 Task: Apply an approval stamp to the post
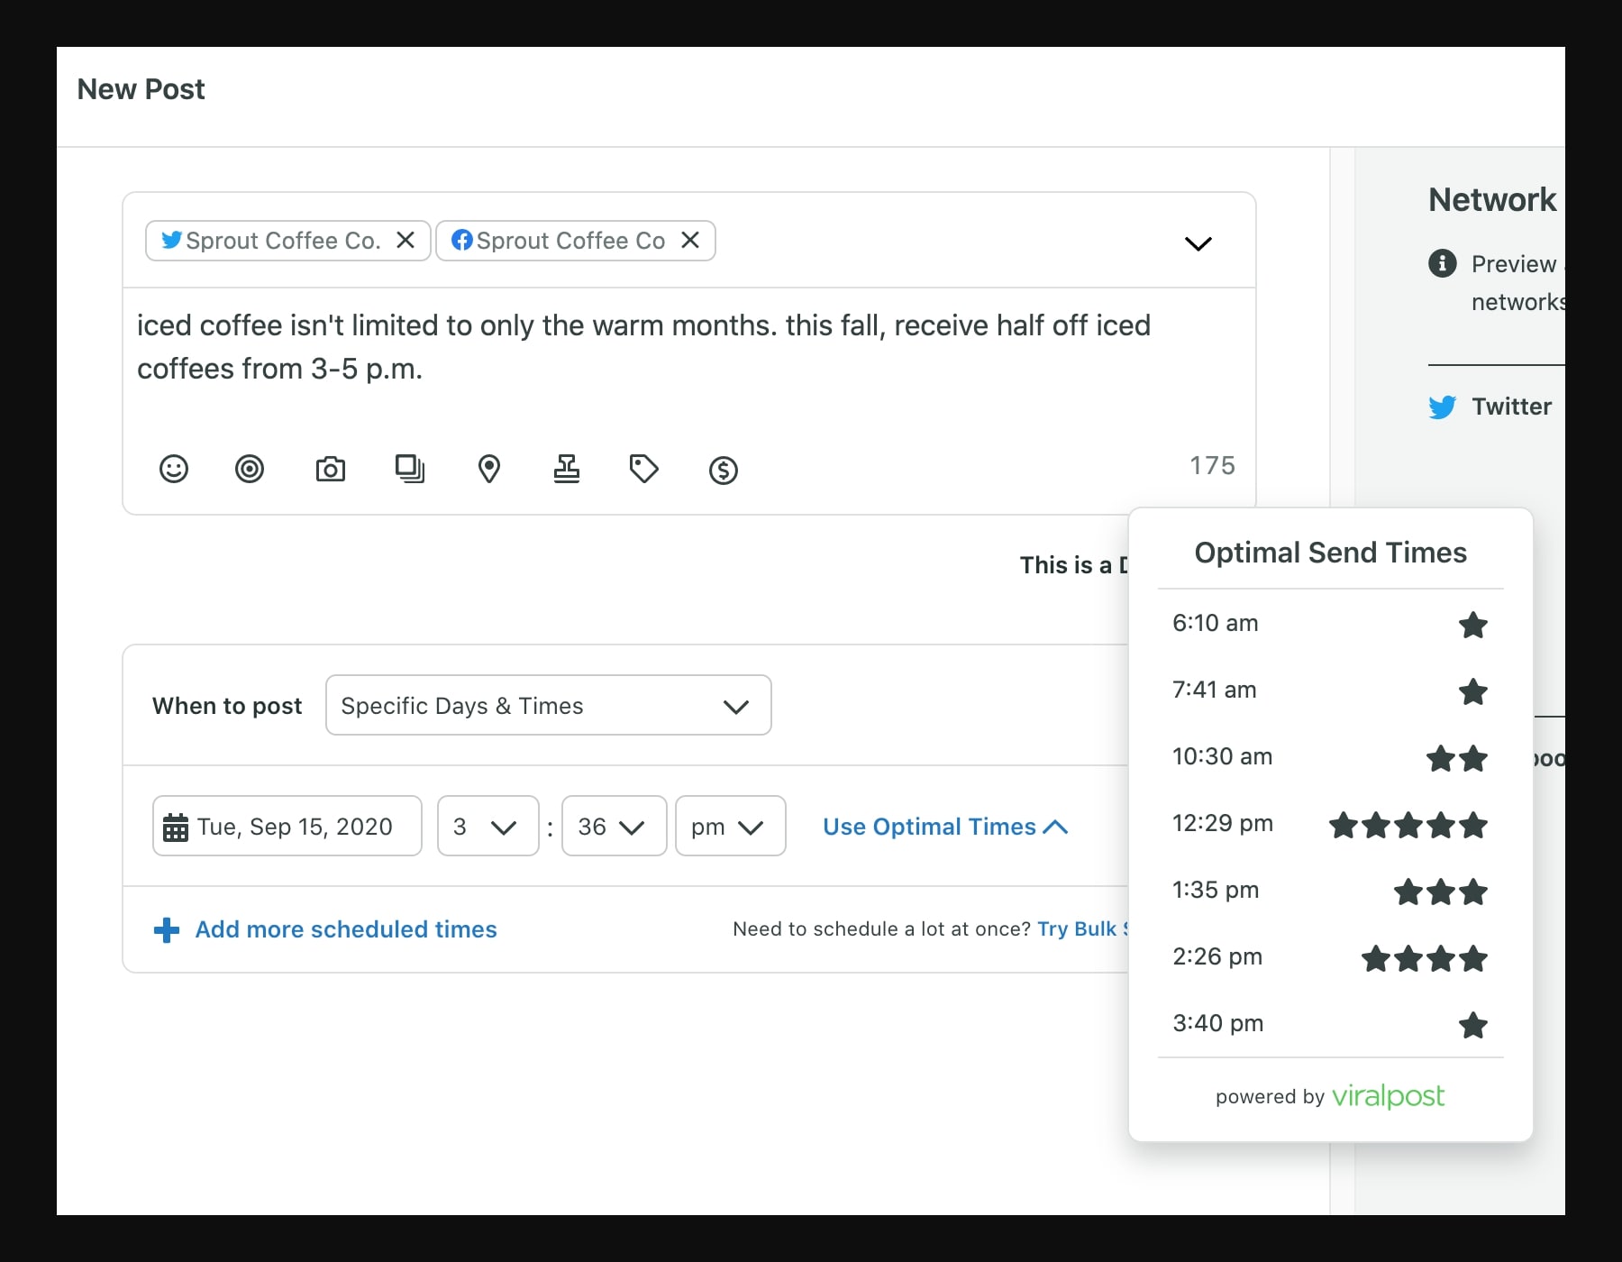point(567,469)
